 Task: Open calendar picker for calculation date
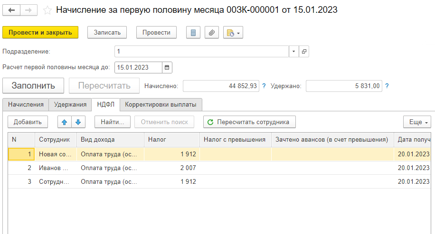point(167,67)
